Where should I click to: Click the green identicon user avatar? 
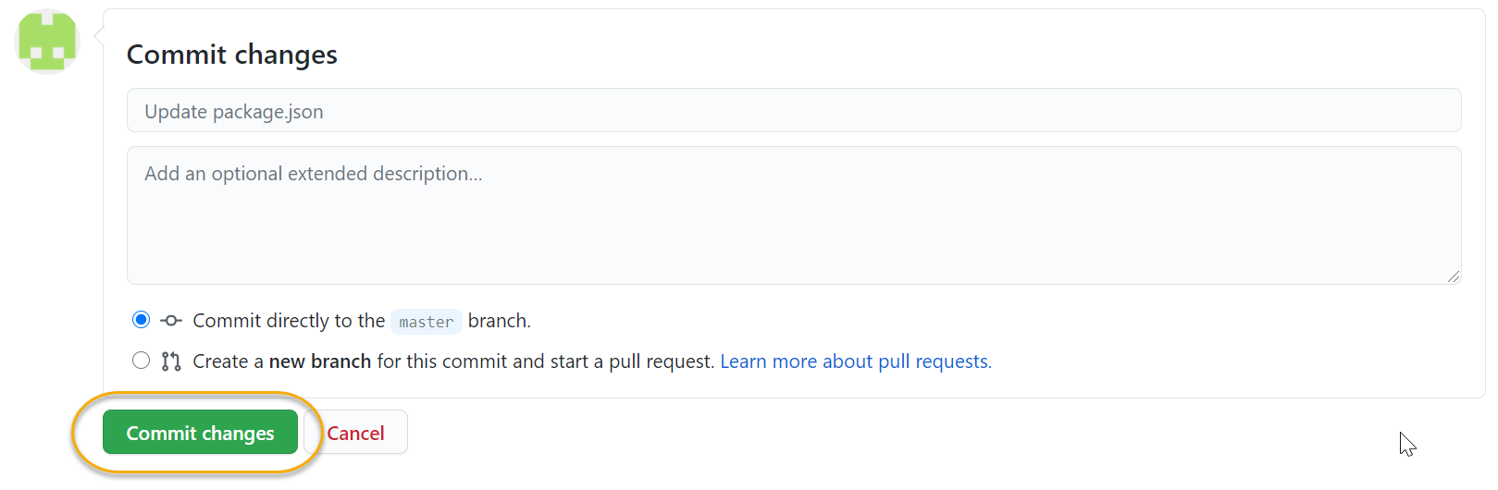point(47,42)
